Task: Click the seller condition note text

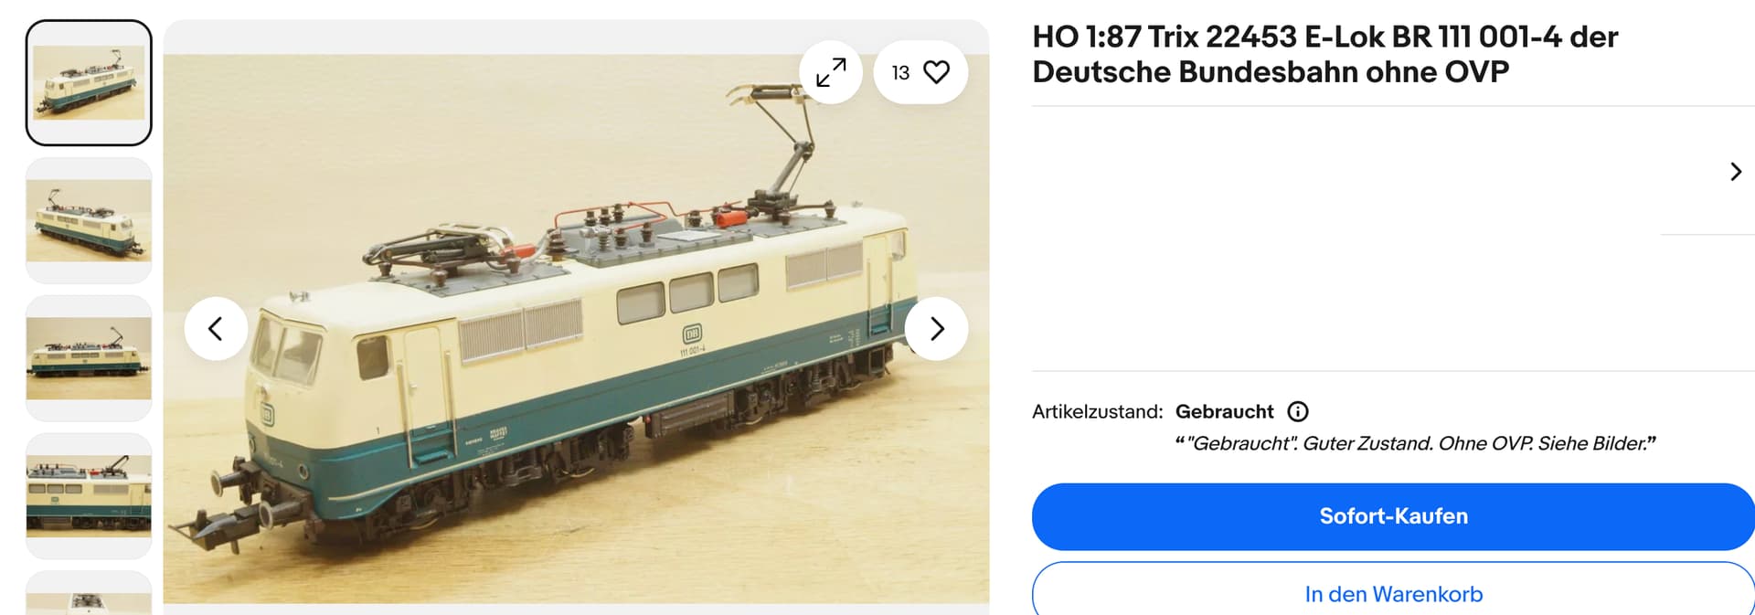Action: tap(1415, 443)
